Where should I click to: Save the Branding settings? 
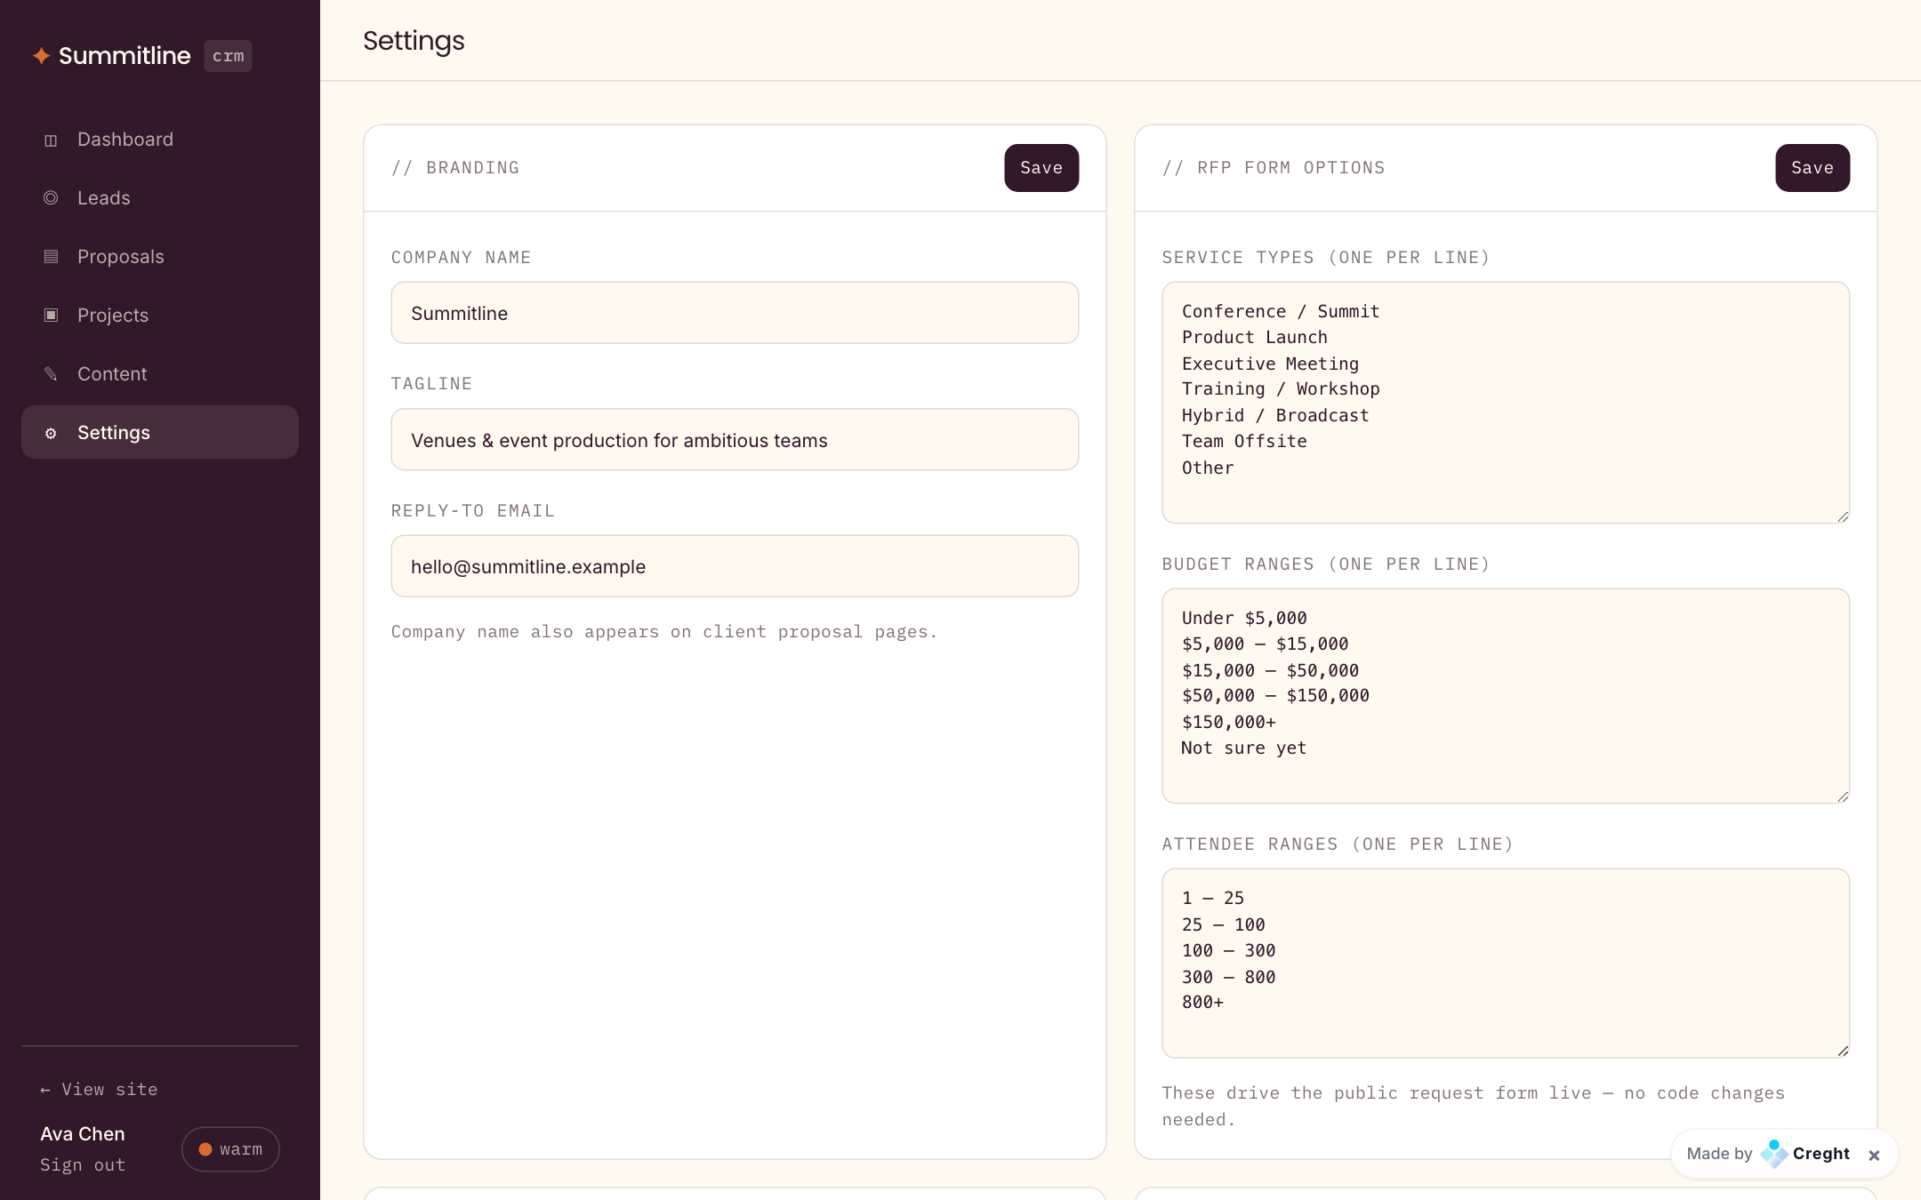[1041, 168]
